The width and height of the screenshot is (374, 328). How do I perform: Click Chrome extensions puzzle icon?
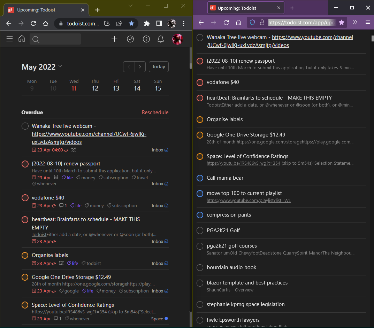click(147, 23)
